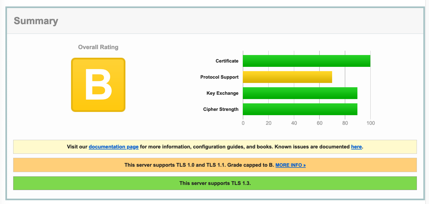This screenshot has width=429, height=204.
Task: Click the 'Grade capped to B' warning text
Action: tap(251, 165)
